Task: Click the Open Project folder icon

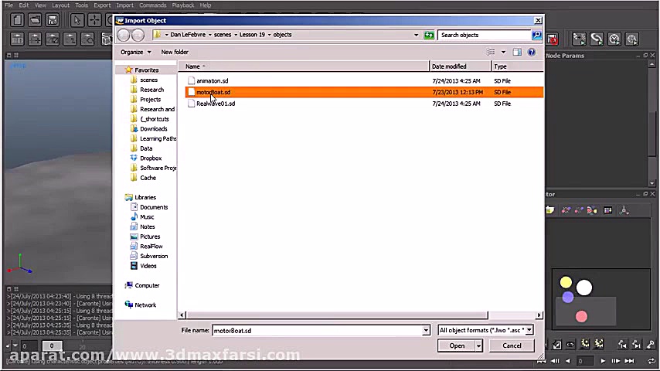Action: coord(35,20)
